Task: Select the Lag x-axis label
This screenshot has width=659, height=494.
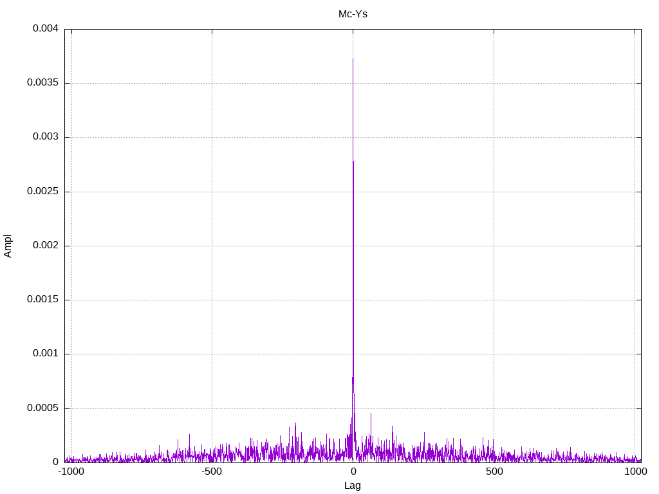Action: 353,485
